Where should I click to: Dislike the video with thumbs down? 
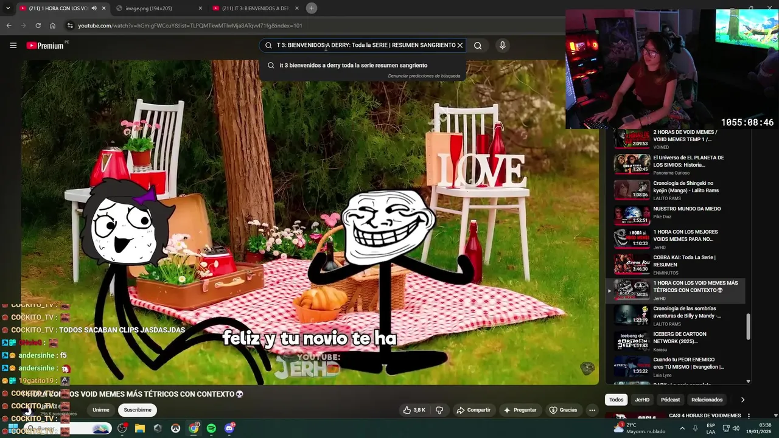(x=439, y=410)
